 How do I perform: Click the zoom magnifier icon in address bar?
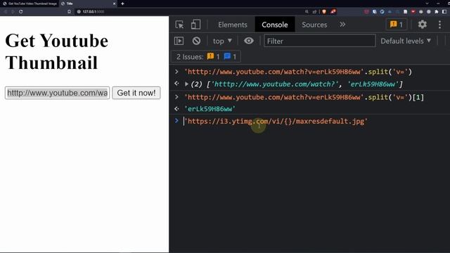(307, 12)
